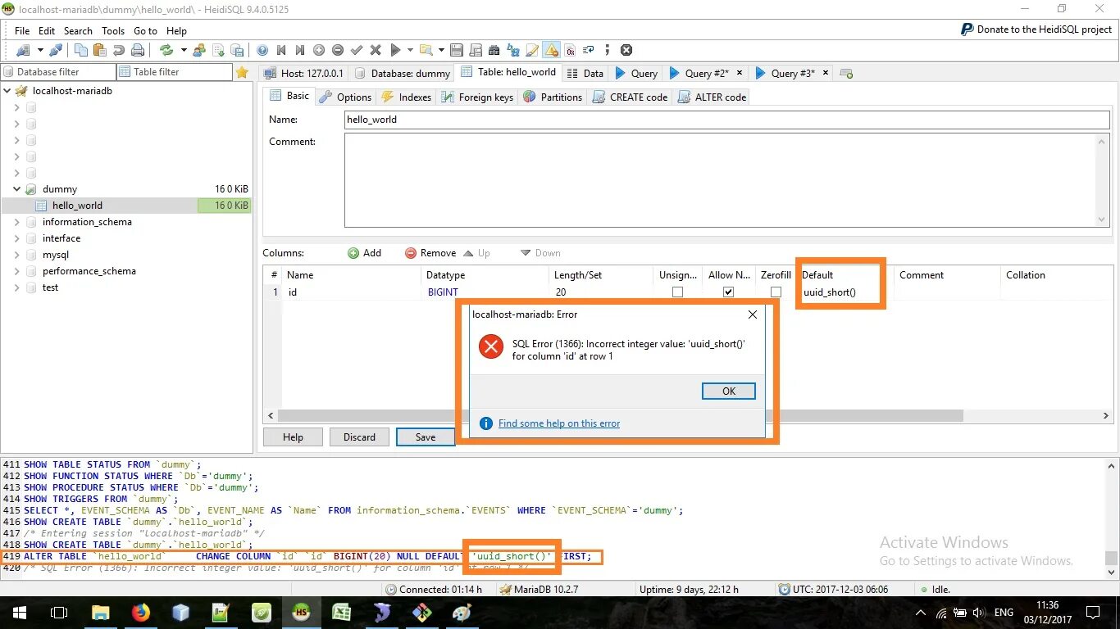Click the Help question mark toolbar icon
1120x629 pixels.
point(262,50)
